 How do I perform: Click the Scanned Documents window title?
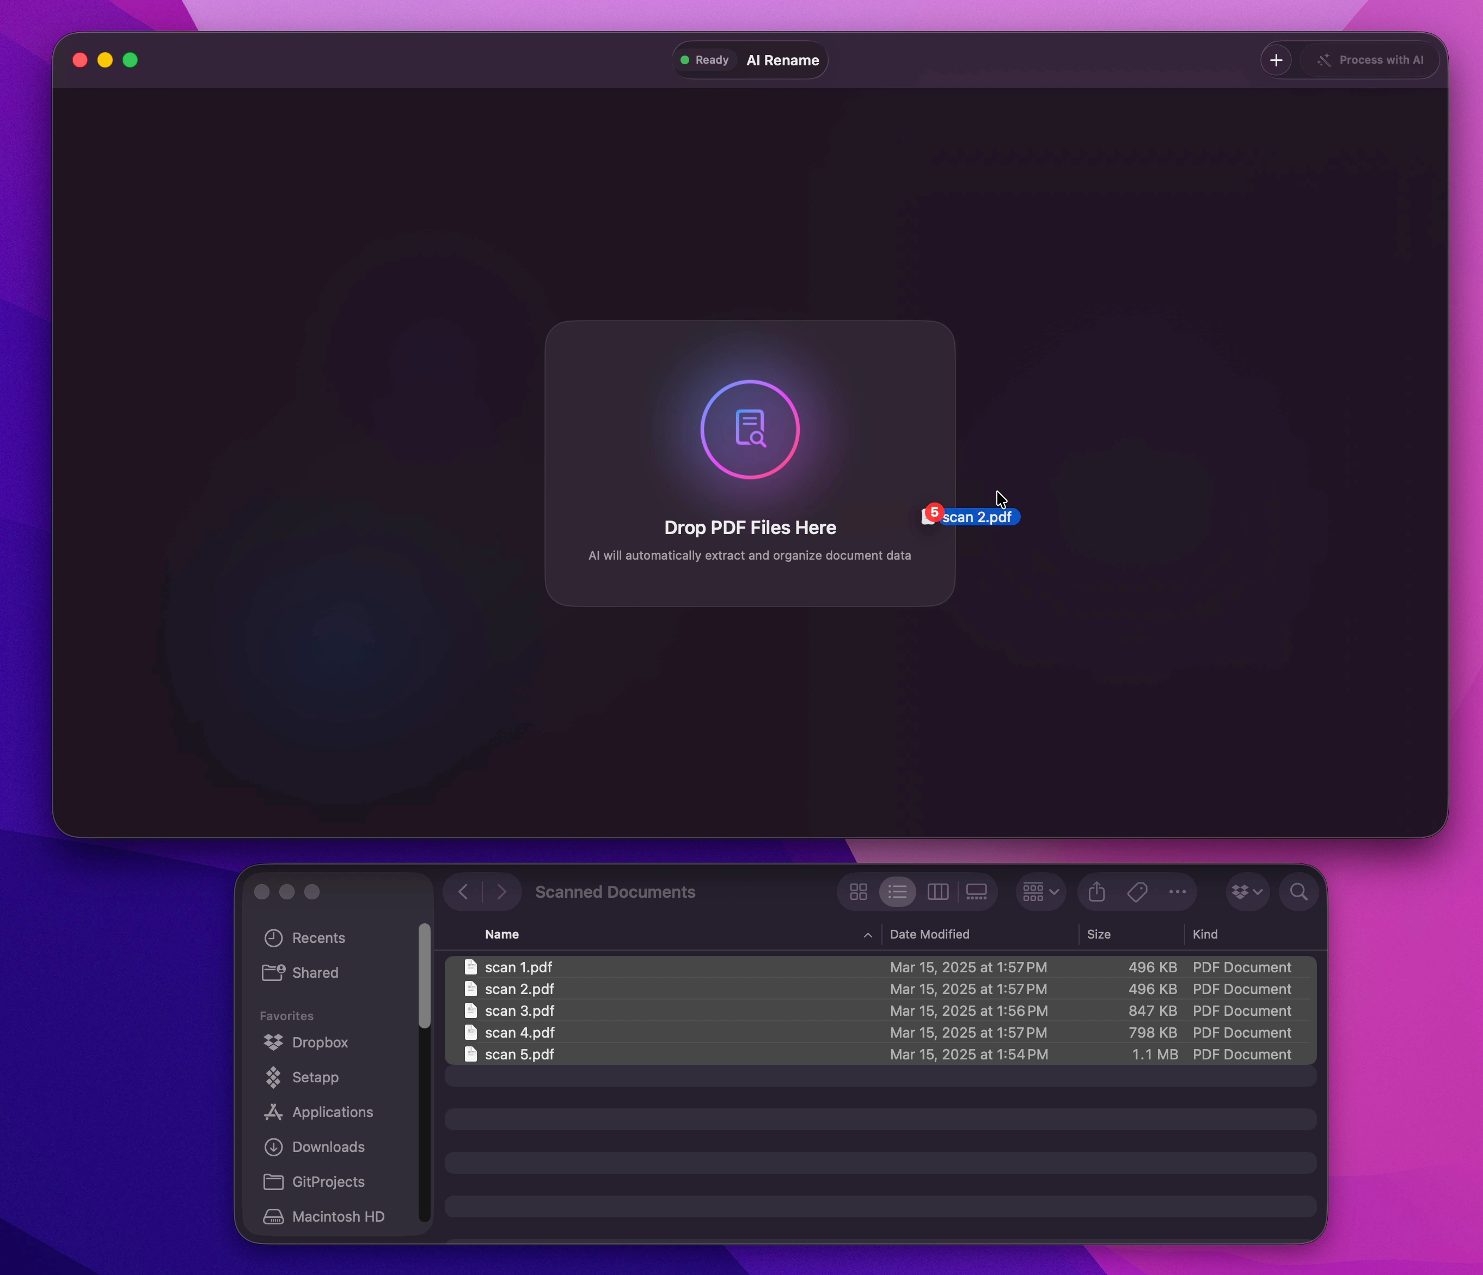(x=616, y=892)
